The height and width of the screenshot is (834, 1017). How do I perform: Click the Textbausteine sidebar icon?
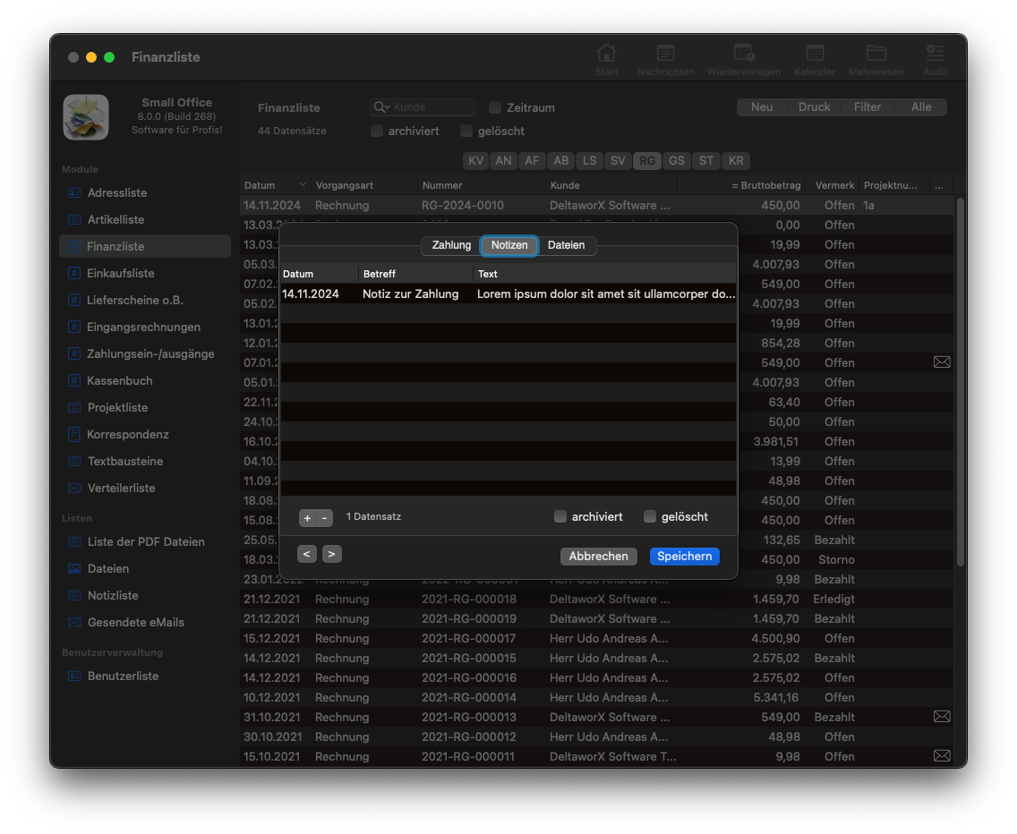tap(74, 461)
